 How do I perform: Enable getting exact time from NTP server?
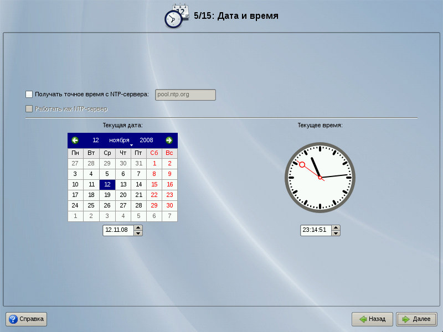click(29, 95)
